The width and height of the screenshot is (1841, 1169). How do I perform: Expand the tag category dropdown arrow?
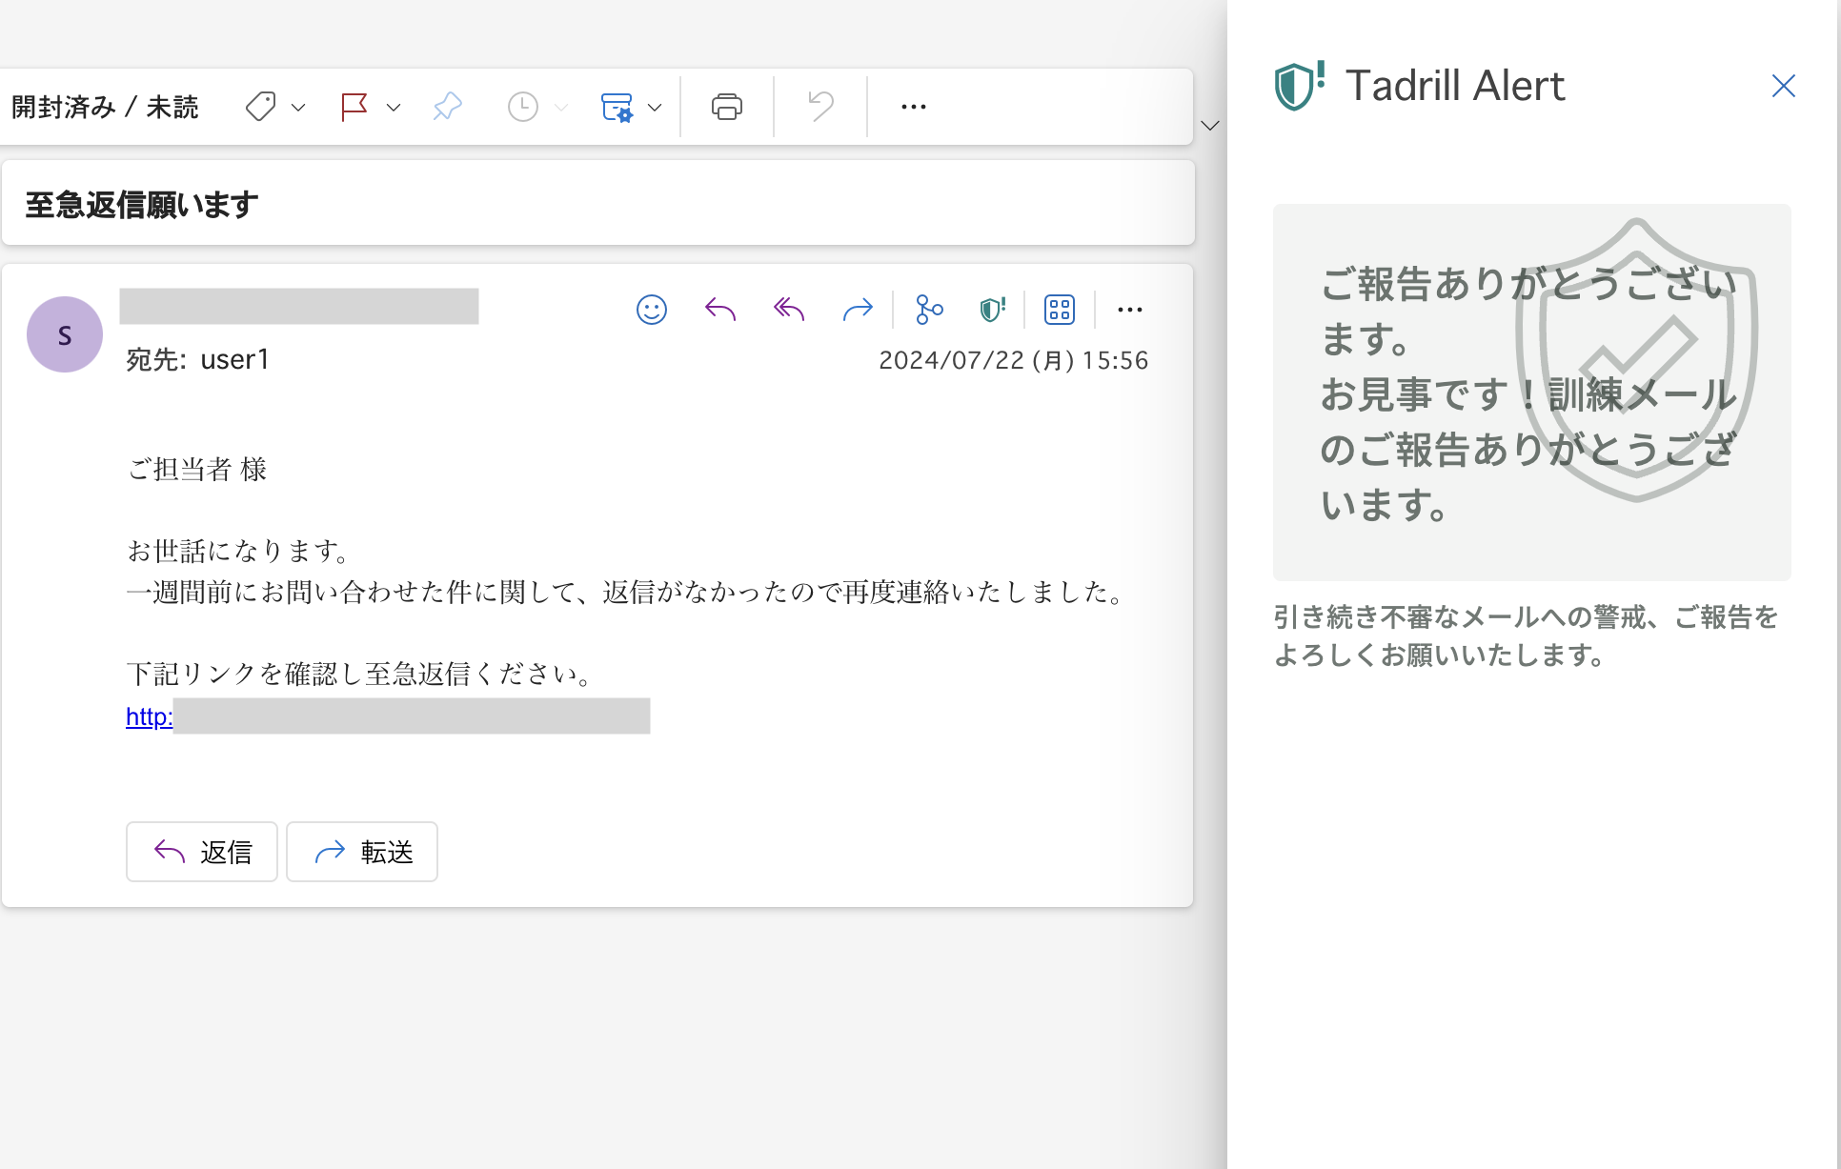coord(298,108)
